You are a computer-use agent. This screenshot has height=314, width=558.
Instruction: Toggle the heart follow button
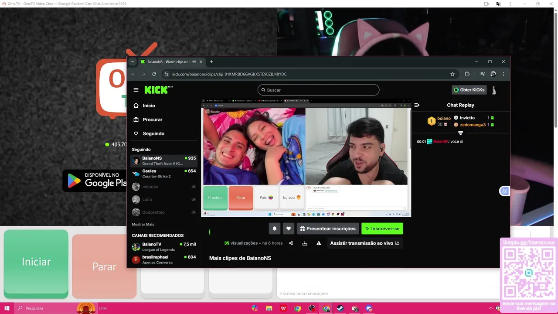pos(289,229)
